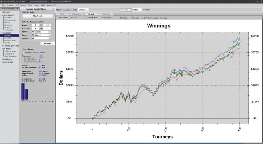Select the Graph $ Won radio button

[x=85, y=18]
